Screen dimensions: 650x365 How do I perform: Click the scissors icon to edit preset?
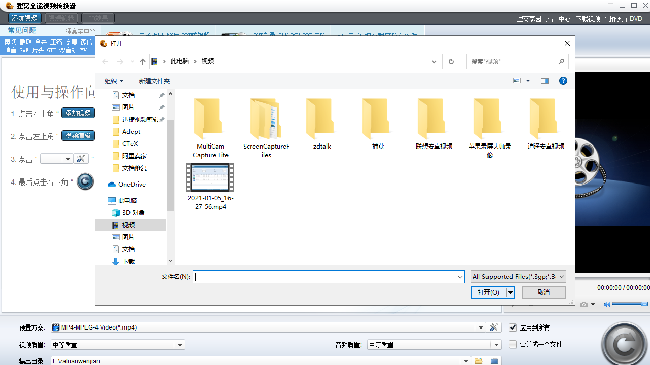coord(494,327)
